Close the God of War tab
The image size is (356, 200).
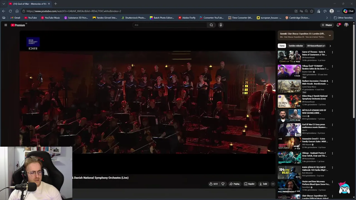(49, 4)
